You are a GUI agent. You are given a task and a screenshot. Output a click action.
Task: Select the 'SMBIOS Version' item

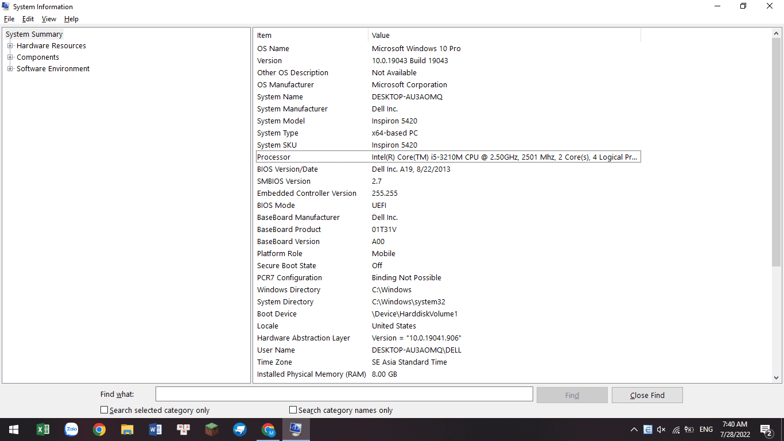(x=284, y=181)
